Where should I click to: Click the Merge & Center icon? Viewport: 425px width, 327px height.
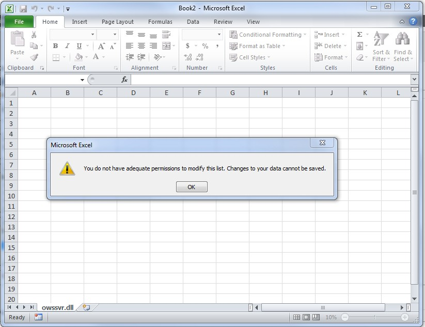click(166, 46)
